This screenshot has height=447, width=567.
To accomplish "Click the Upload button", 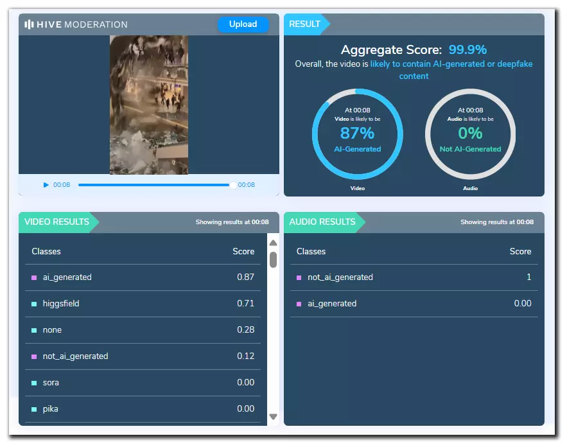I will click(243, 24).
